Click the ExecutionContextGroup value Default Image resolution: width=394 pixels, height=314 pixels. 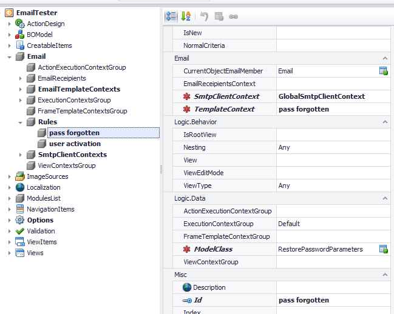289,224
